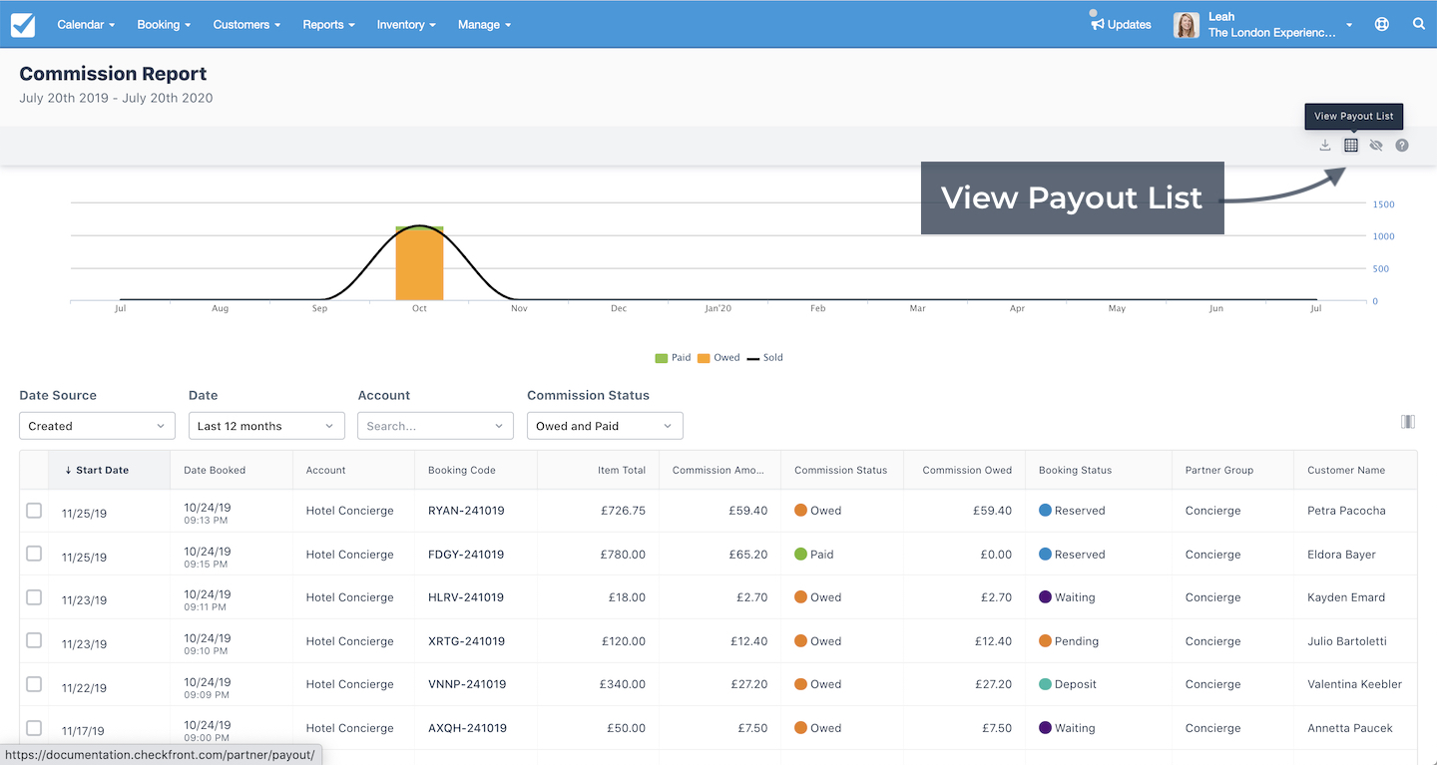Download the commission report via export icon

pyautogui.click(x=1325, y=146)
